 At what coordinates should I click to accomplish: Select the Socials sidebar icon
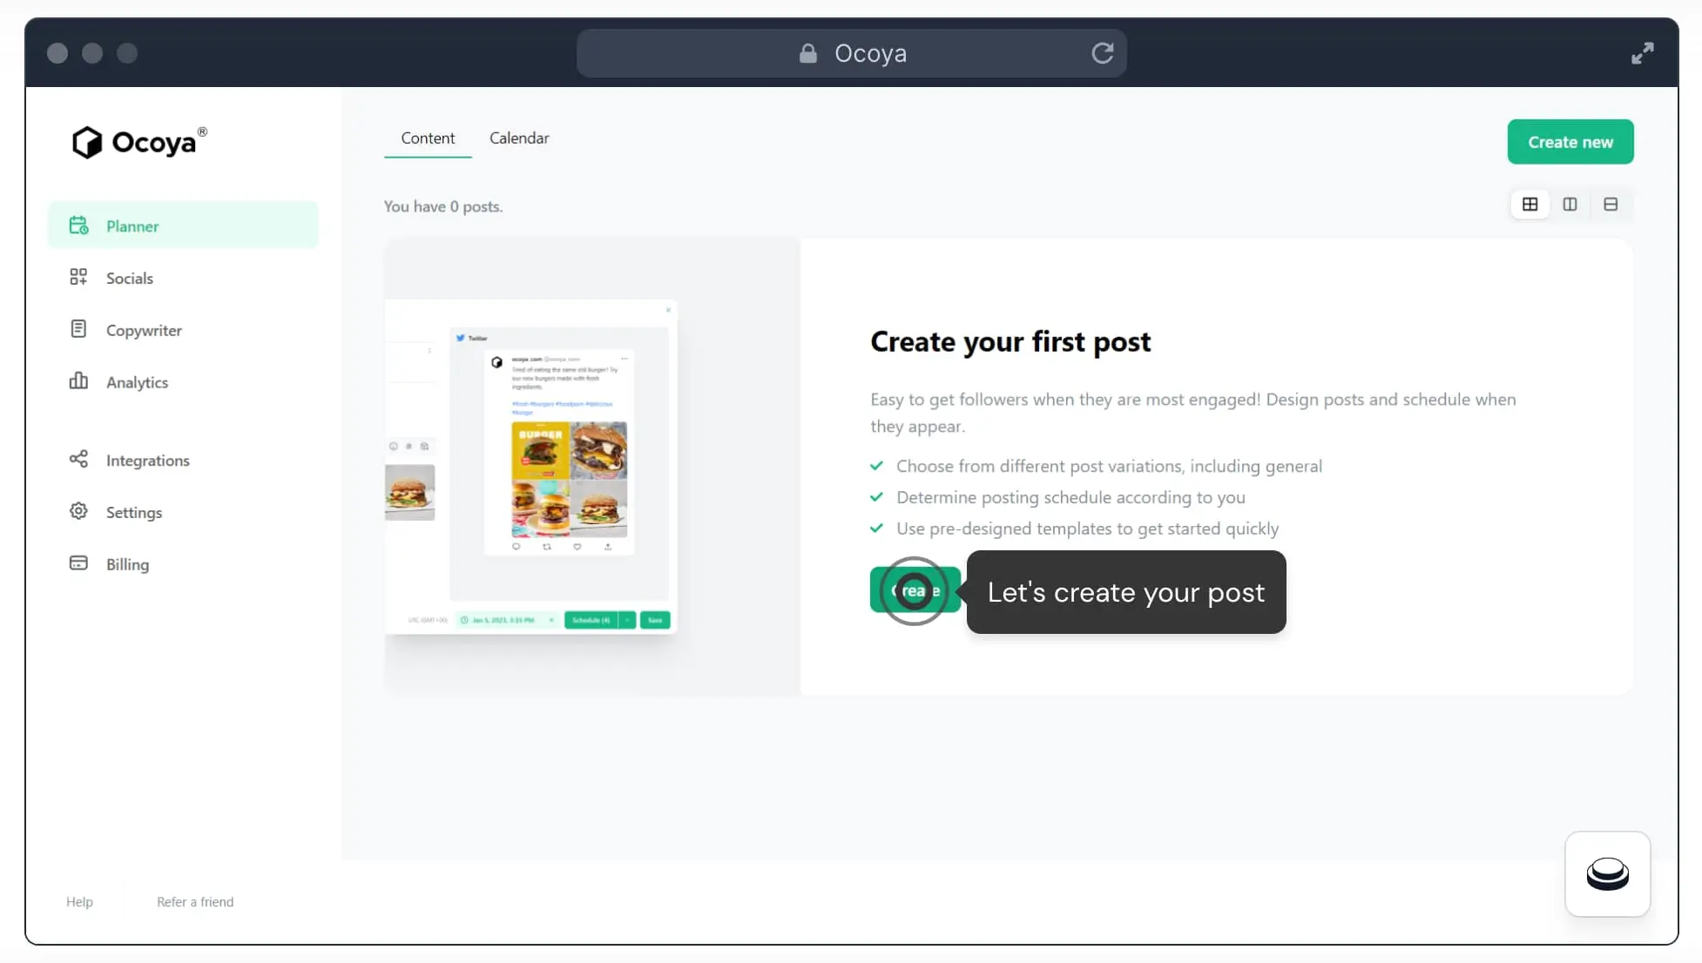[x=78, y=277]
